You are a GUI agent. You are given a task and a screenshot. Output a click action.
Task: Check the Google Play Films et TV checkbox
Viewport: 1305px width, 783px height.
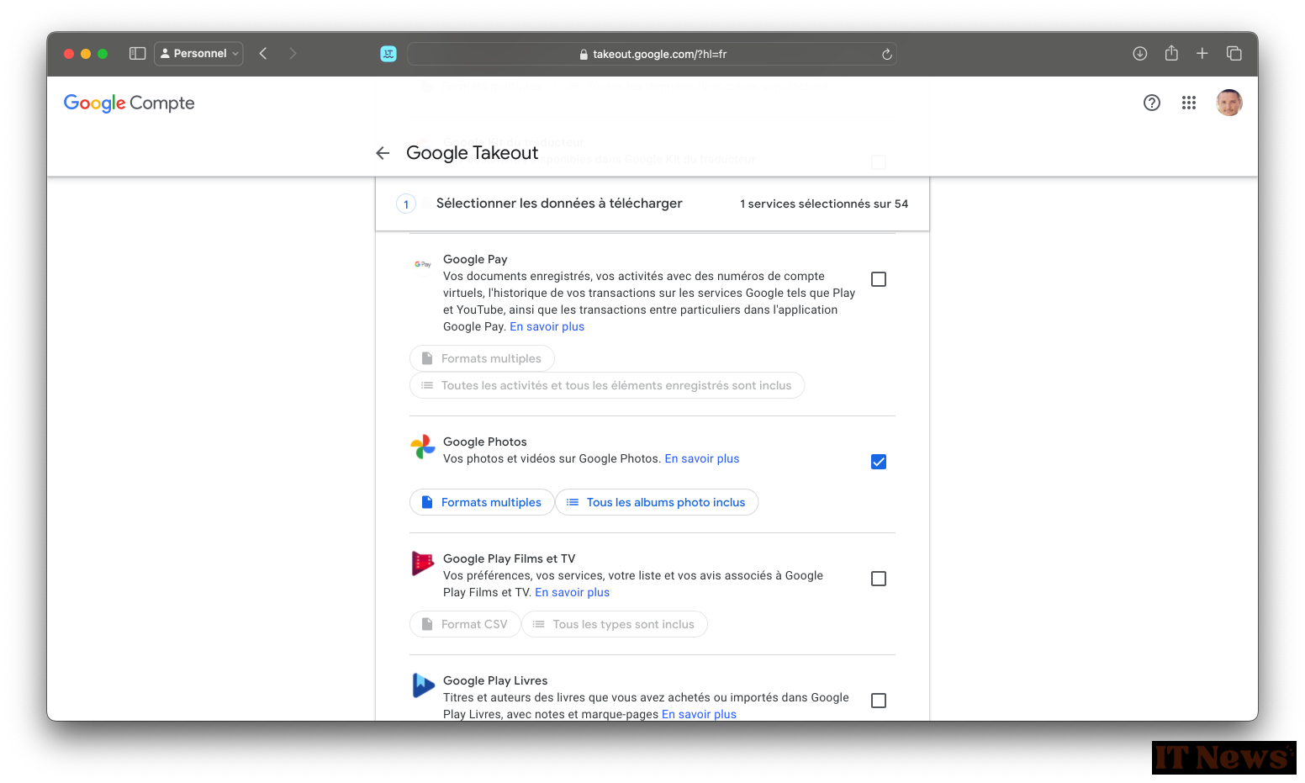879,579
